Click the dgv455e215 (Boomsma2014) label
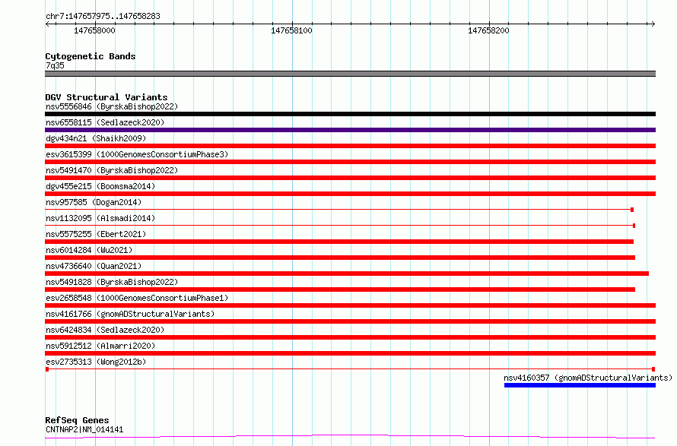The width and height of the screenshot is (677, 446). (x=100, y=186)
